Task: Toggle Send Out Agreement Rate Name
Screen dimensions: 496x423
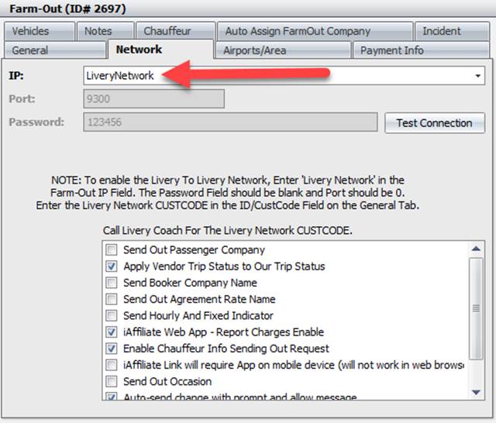Action: point(112,299)
